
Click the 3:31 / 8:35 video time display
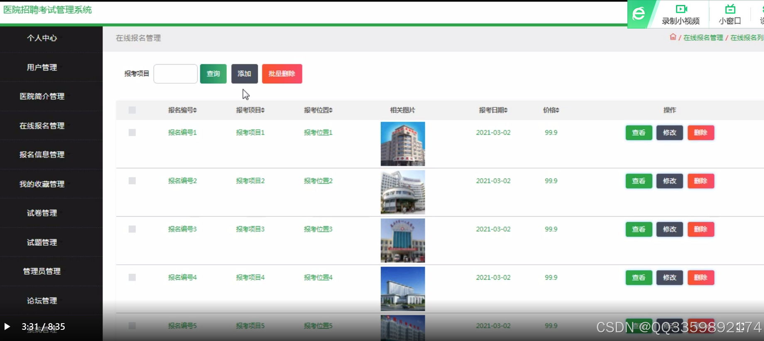click(43, 326)
